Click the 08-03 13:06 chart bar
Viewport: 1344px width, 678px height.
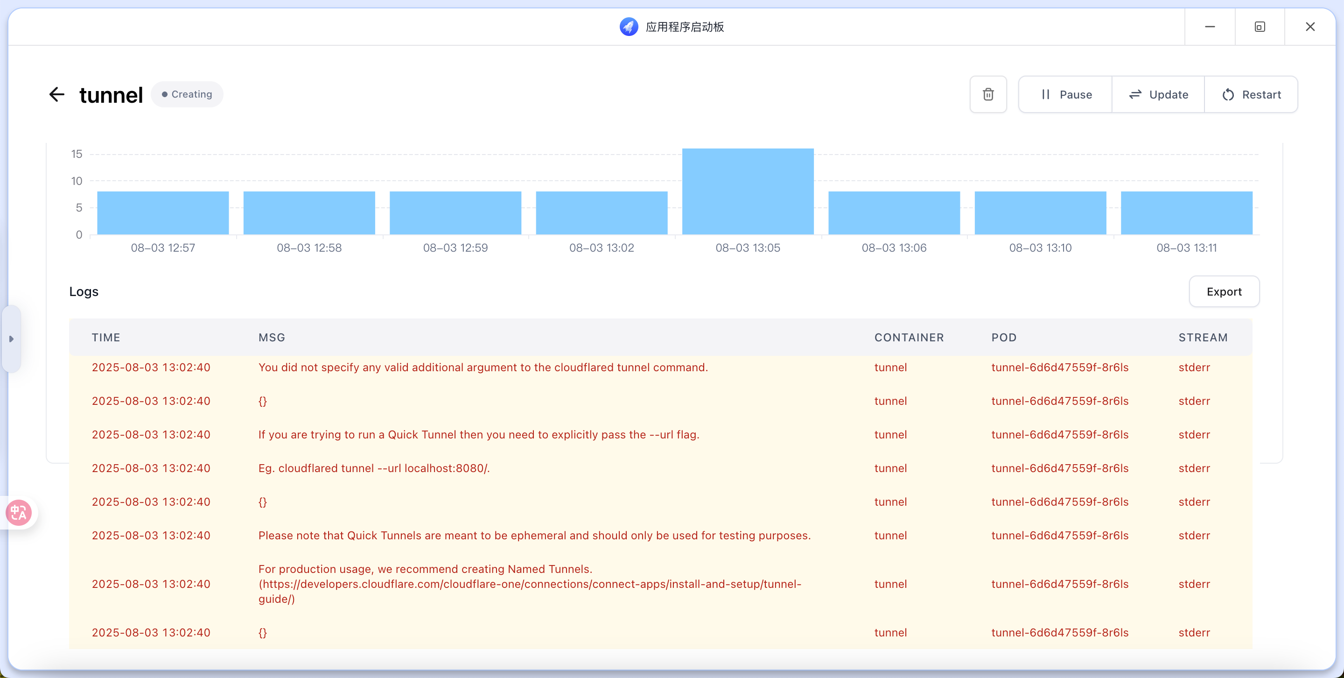(894, 213)
